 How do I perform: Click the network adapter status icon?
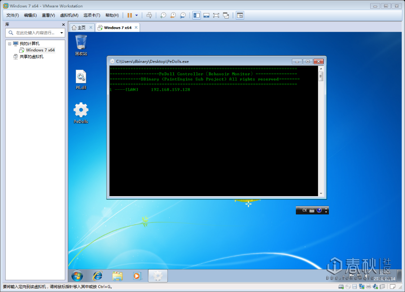[x=361, y=287]
